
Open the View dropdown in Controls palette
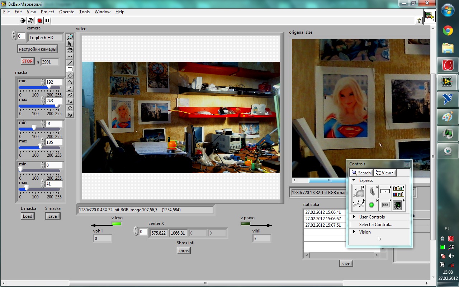pyautogui.click(x=385, y=173)
